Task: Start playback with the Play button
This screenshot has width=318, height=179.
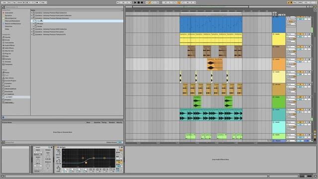Action: 135,2
